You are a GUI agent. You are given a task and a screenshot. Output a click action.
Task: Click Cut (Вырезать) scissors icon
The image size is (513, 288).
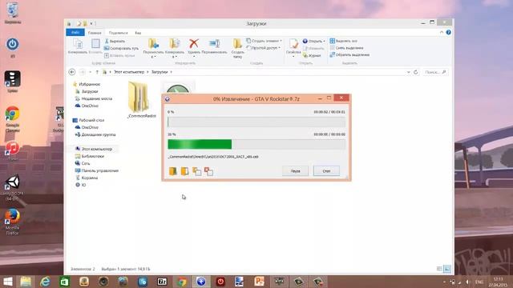(x=107, y=41)
